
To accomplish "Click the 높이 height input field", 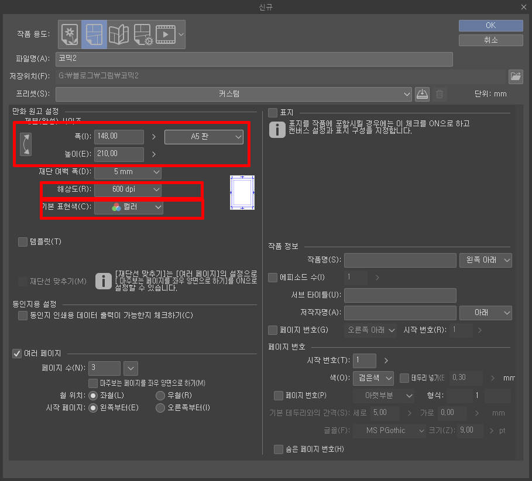I will coord(119,154).
